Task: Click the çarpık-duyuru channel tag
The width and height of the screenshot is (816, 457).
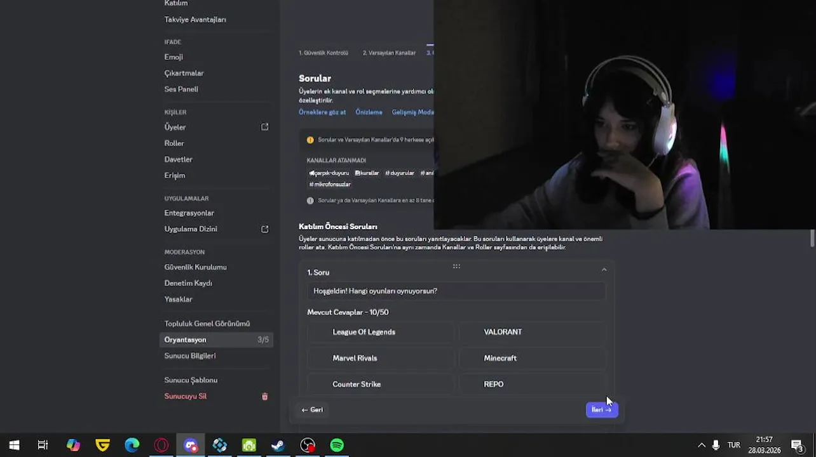Action: [x=329, y=173]
